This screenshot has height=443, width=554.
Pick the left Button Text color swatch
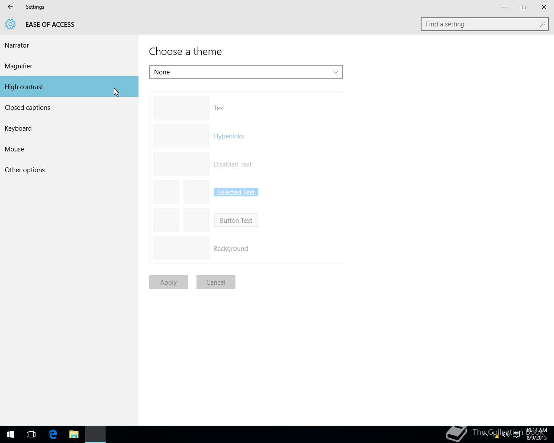(x=166, y=220)
